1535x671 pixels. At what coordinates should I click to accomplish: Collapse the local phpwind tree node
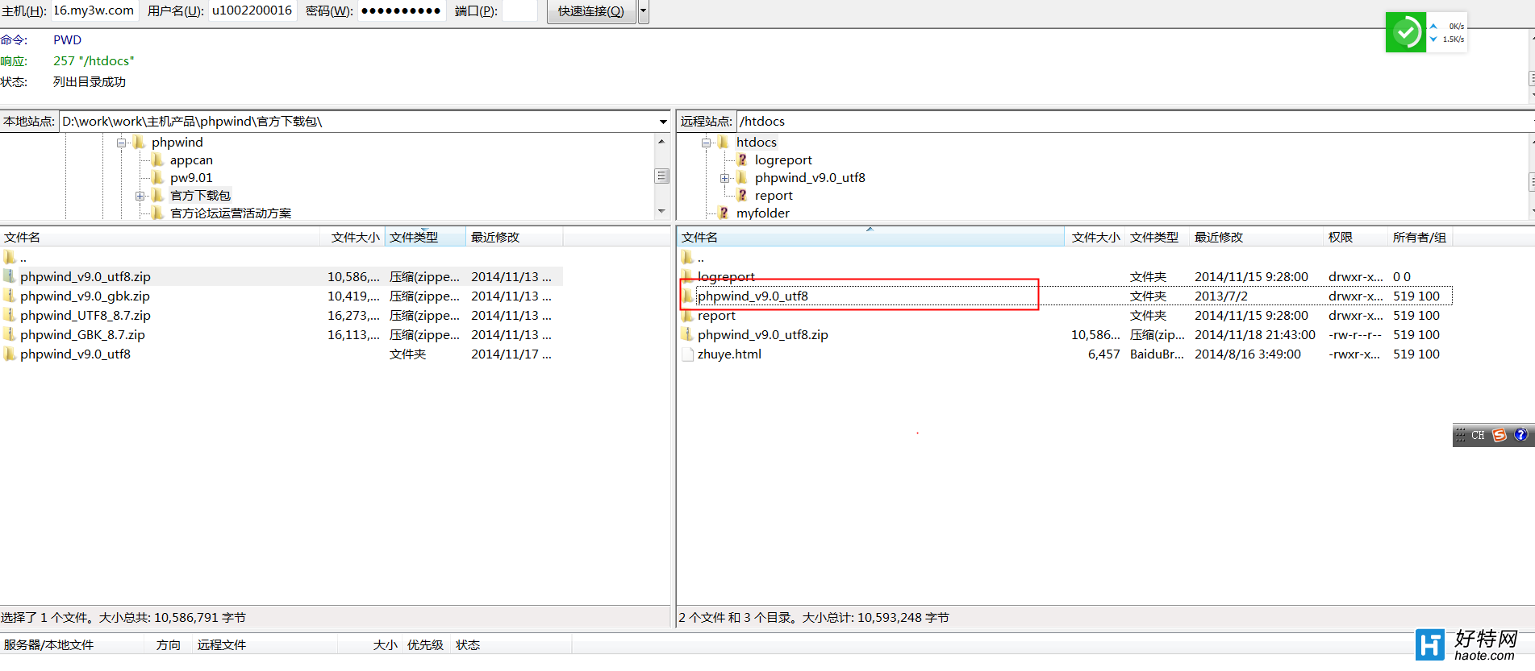122,143
